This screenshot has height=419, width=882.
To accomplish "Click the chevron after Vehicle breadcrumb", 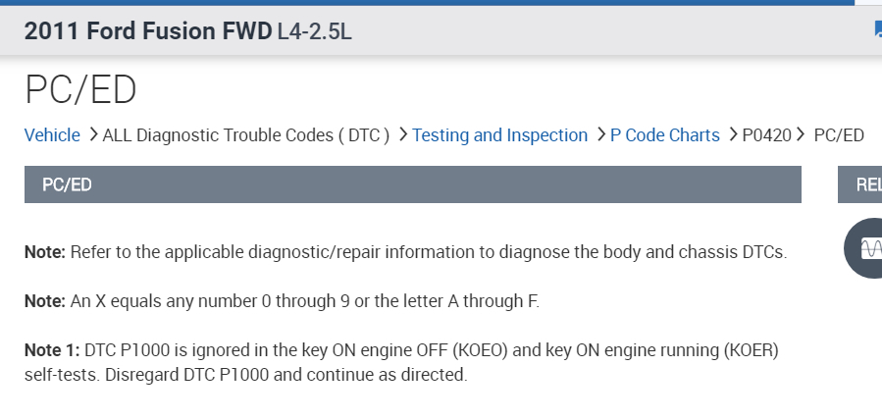I will [x=92, y=135].
